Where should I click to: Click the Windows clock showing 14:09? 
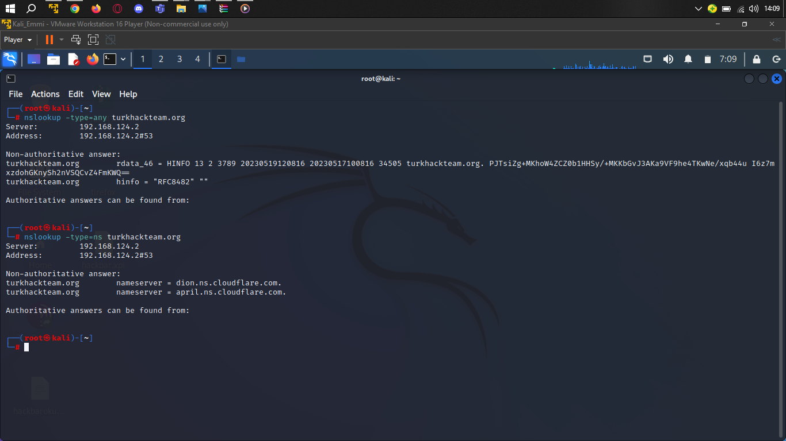click(x=772, y=9)
